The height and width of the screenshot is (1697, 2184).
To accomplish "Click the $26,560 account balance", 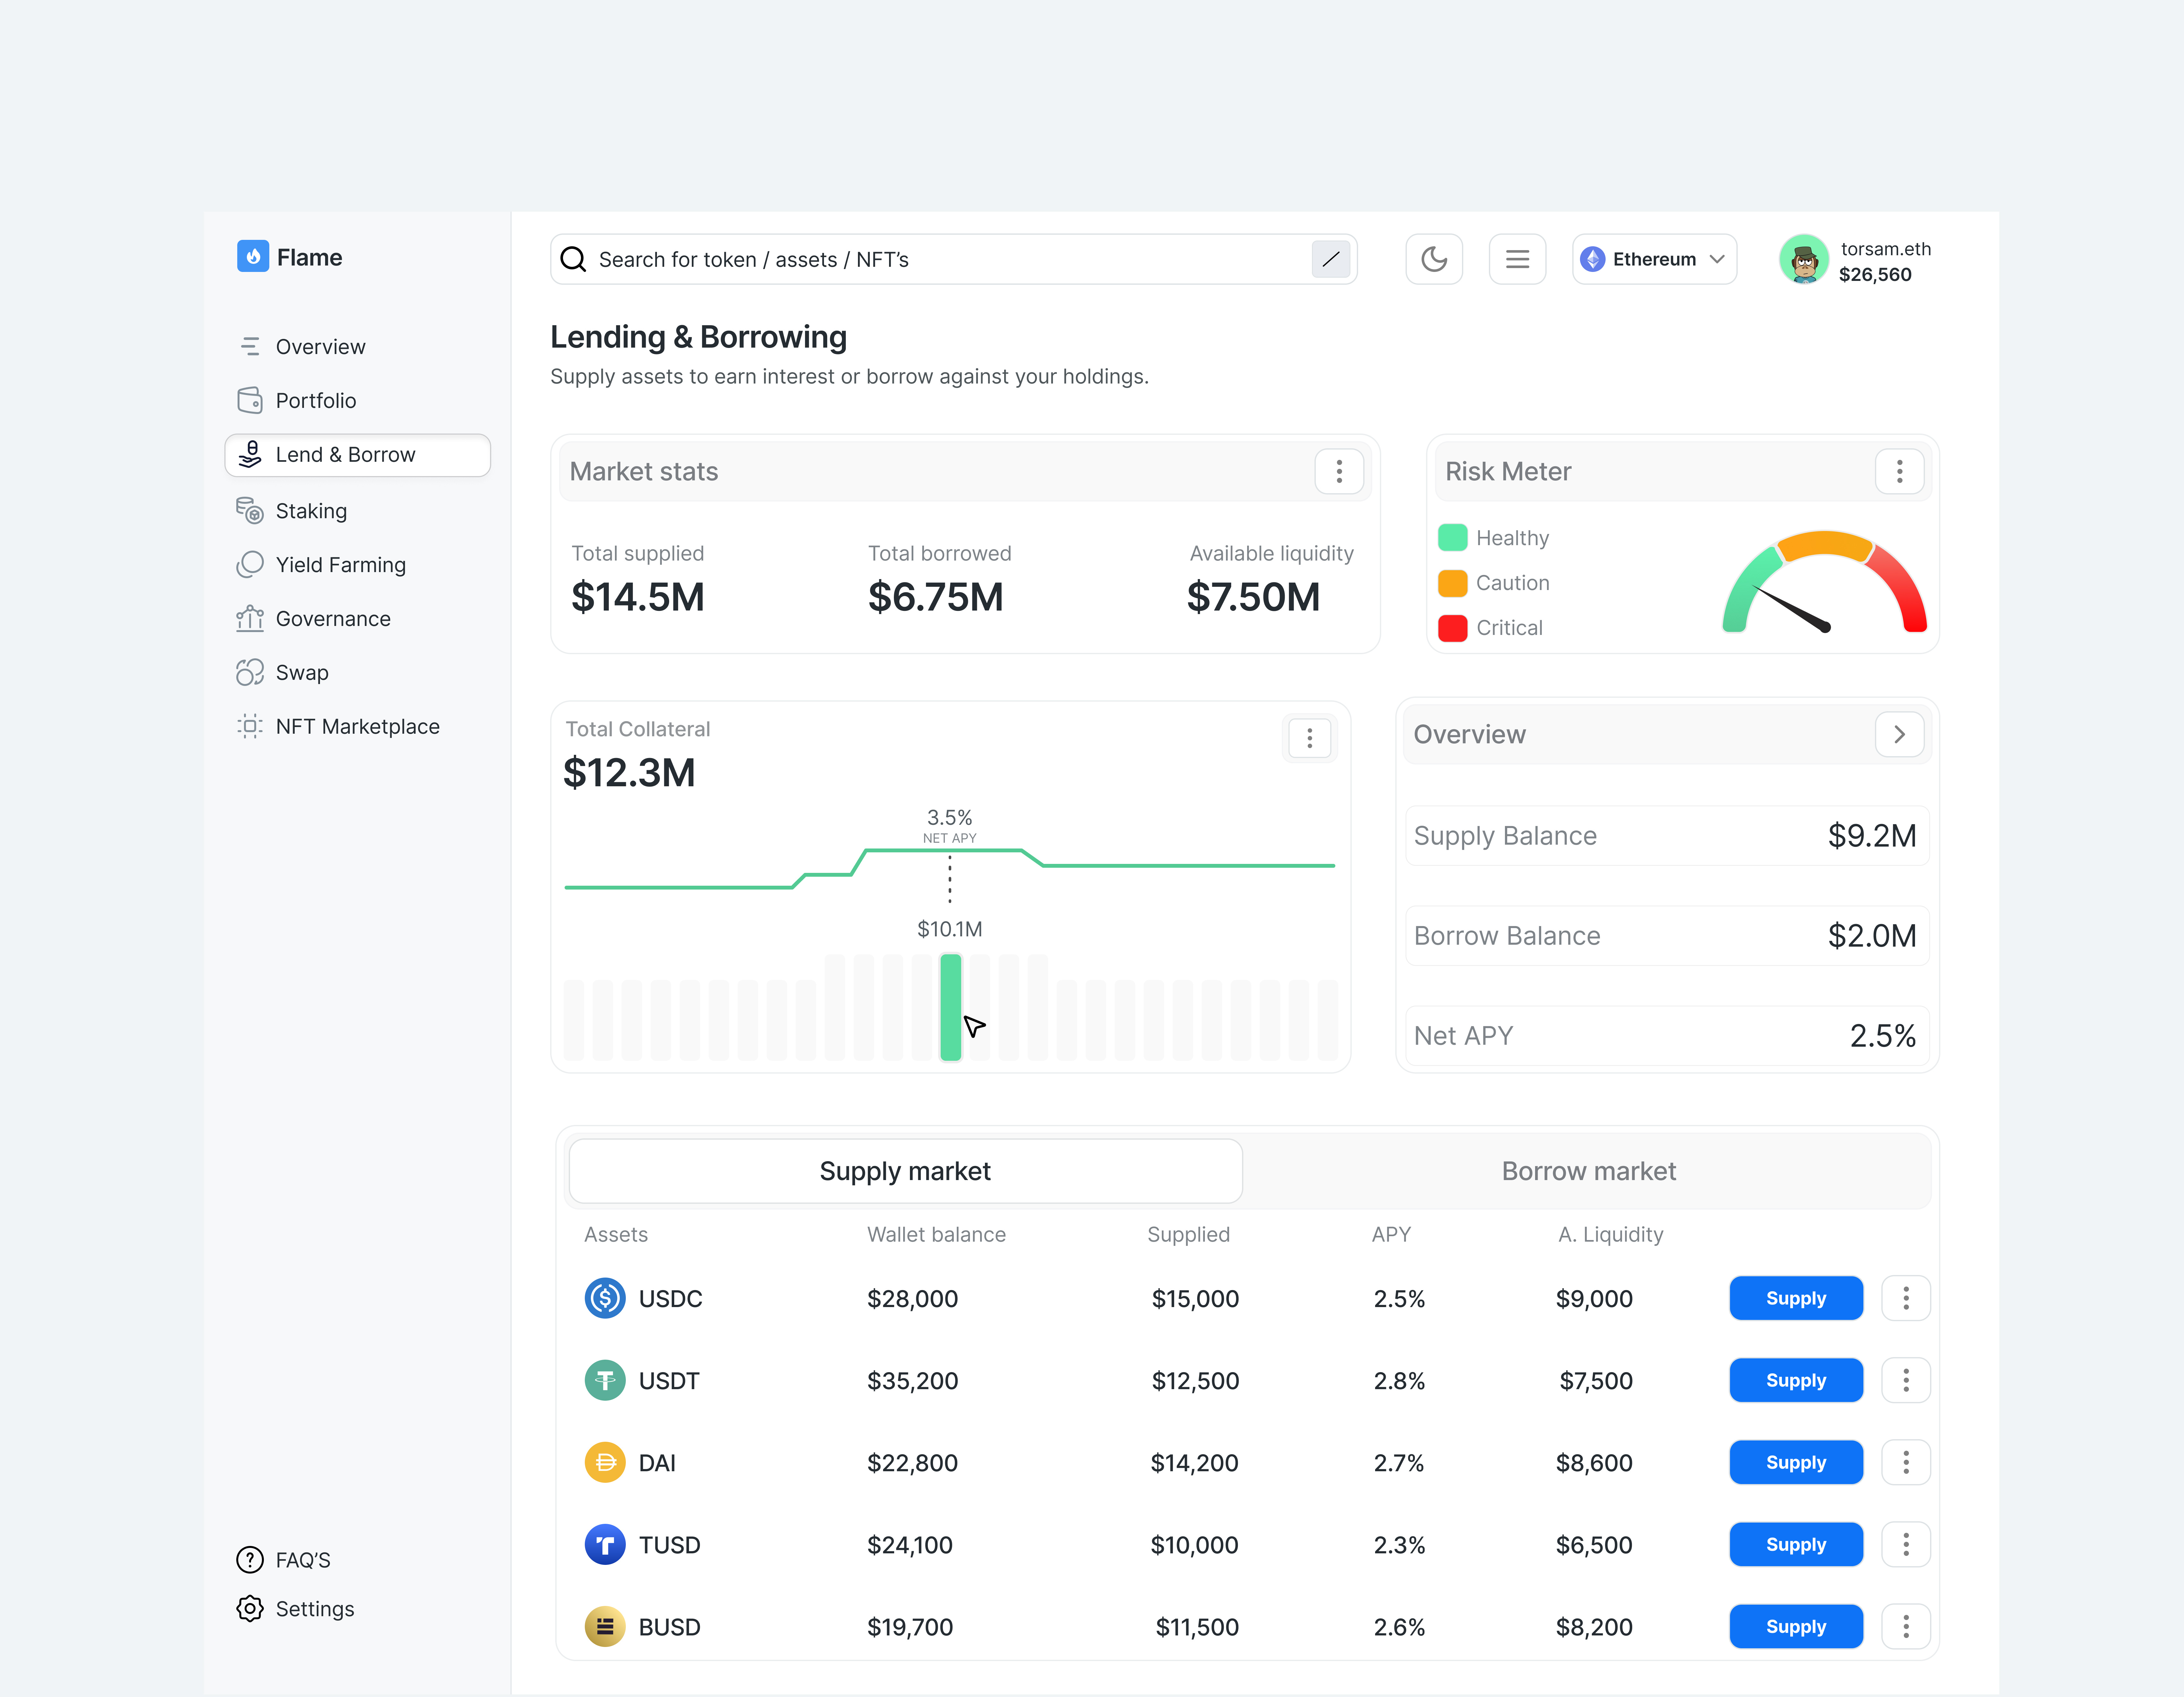I will [x=1875, y=275].
